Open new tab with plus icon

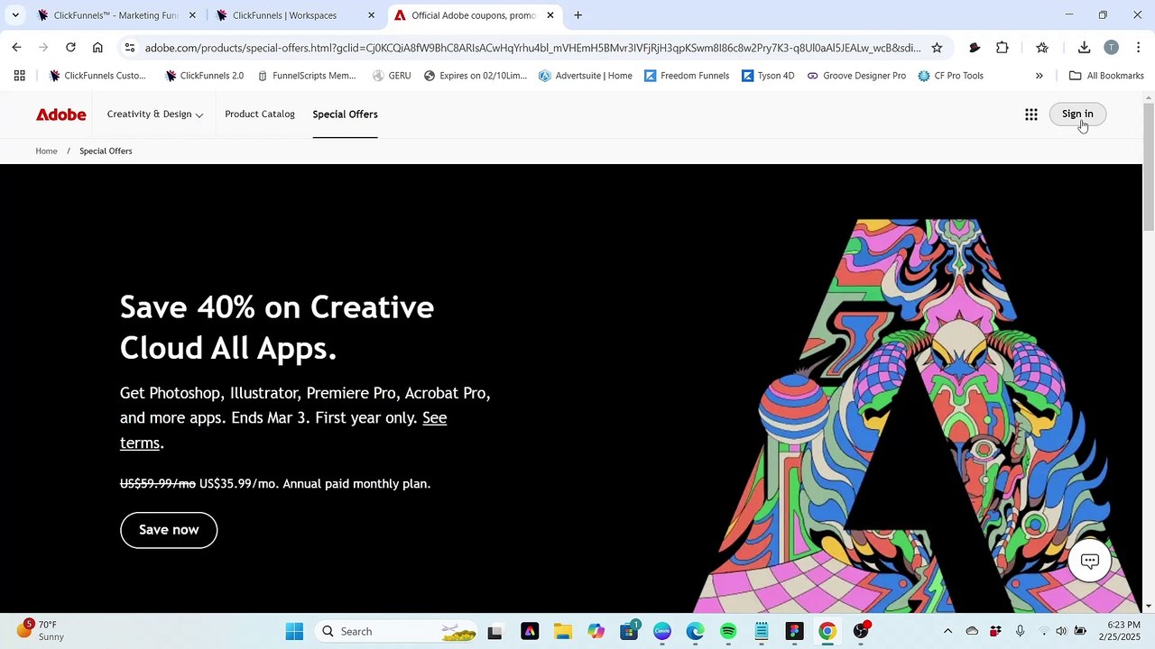(577, 15)
